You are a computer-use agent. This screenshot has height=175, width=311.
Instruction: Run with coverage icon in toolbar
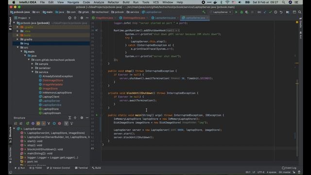point(247,12)
